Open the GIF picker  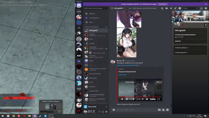(159, 110)
